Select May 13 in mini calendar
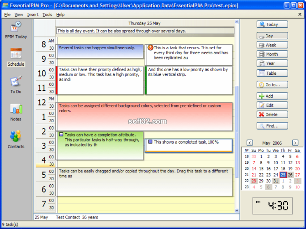This screenshot has width=306, height=229. point(297,162)
